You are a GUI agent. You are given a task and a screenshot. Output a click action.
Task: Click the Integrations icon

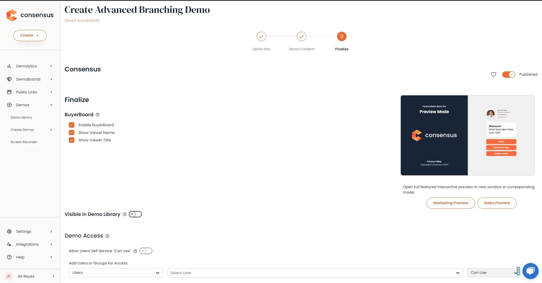coord(9,244)
